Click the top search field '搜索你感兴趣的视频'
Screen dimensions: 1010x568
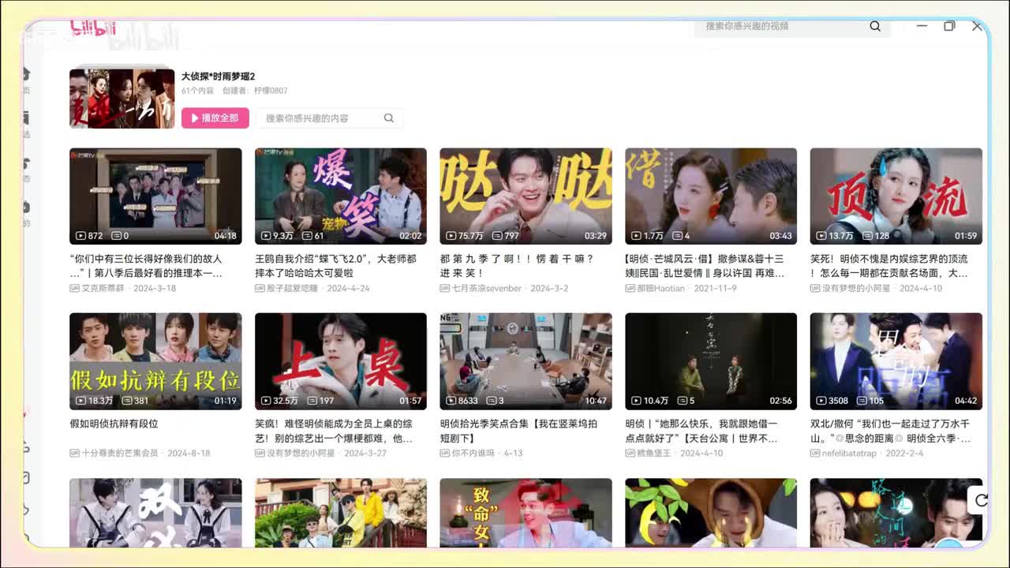[792, 26]
